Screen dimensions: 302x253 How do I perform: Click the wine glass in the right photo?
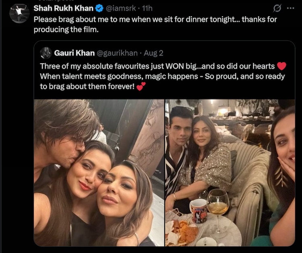[x=218, y=206]
